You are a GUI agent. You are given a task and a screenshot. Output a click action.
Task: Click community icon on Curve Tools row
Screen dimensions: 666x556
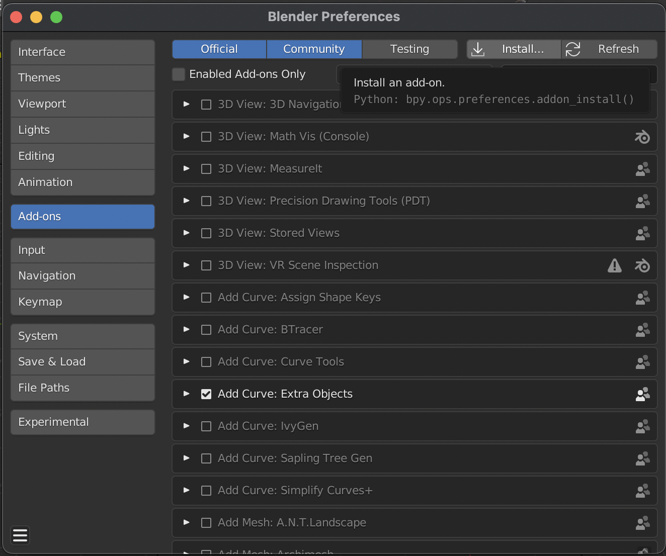[642, 362]
